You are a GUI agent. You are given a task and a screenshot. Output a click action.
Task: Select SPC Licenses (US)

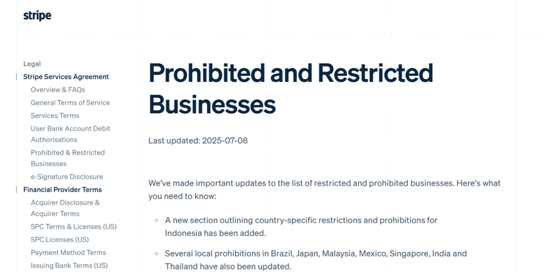click(x=60, y=239)
